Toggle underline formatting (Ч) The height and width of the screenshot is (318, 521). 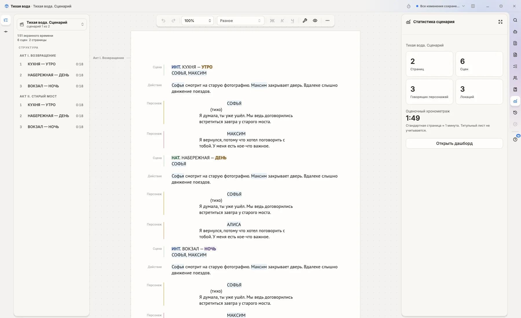click(x=292, y=21)
